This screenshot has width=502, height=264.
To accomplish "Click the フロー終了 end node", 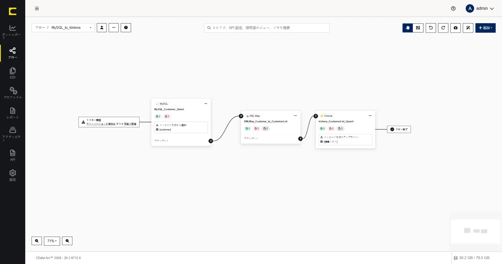I will point(399,129).
